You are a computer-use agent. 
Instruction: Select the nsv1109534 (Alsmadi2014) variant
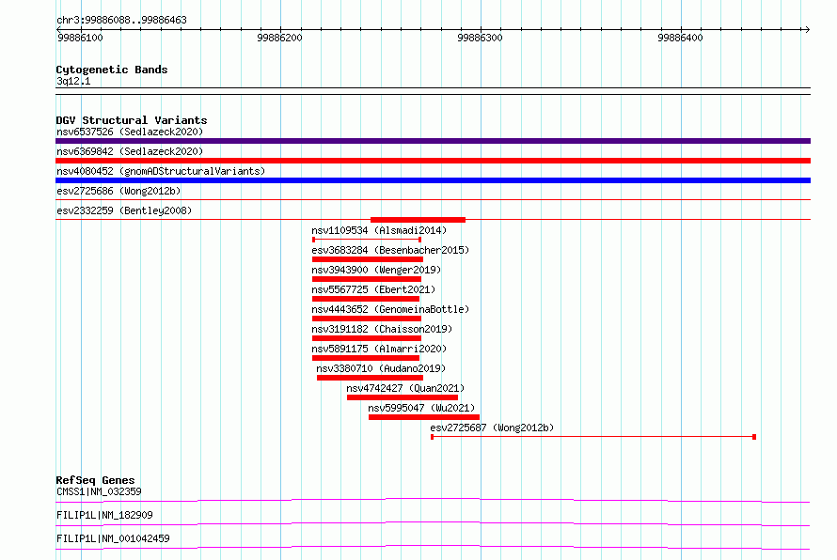tap(379, 230)
